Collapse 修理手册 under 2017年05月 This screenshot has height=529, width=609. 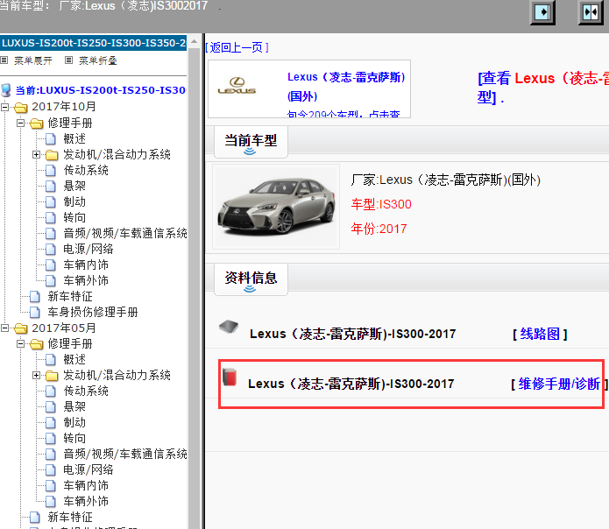[x=20, y=344]
